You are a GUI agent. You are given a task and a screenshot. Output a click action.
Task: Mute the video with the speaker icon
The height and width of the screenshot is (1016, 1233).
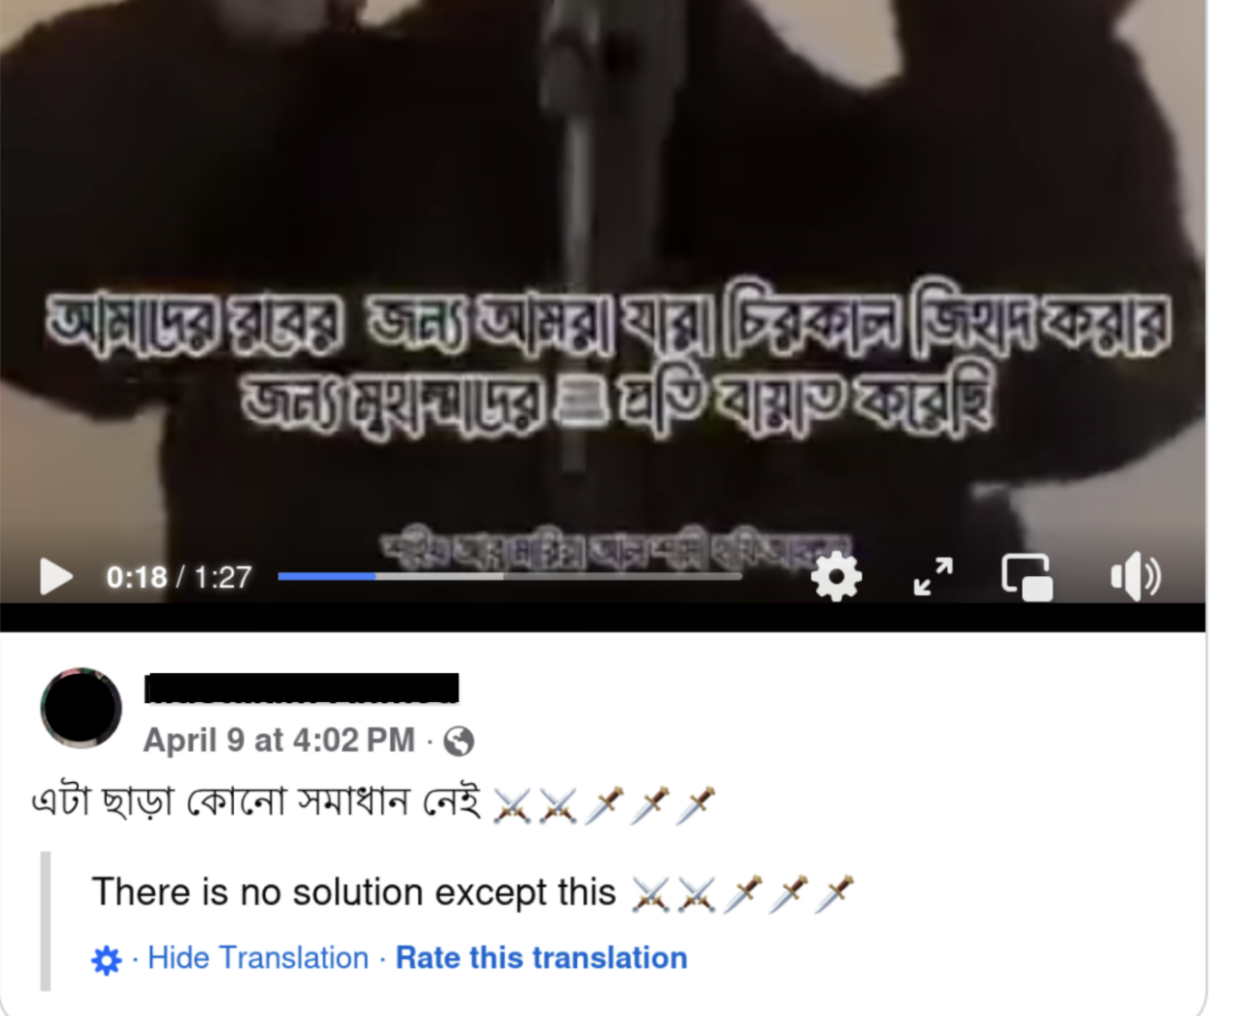point(1136,577)
